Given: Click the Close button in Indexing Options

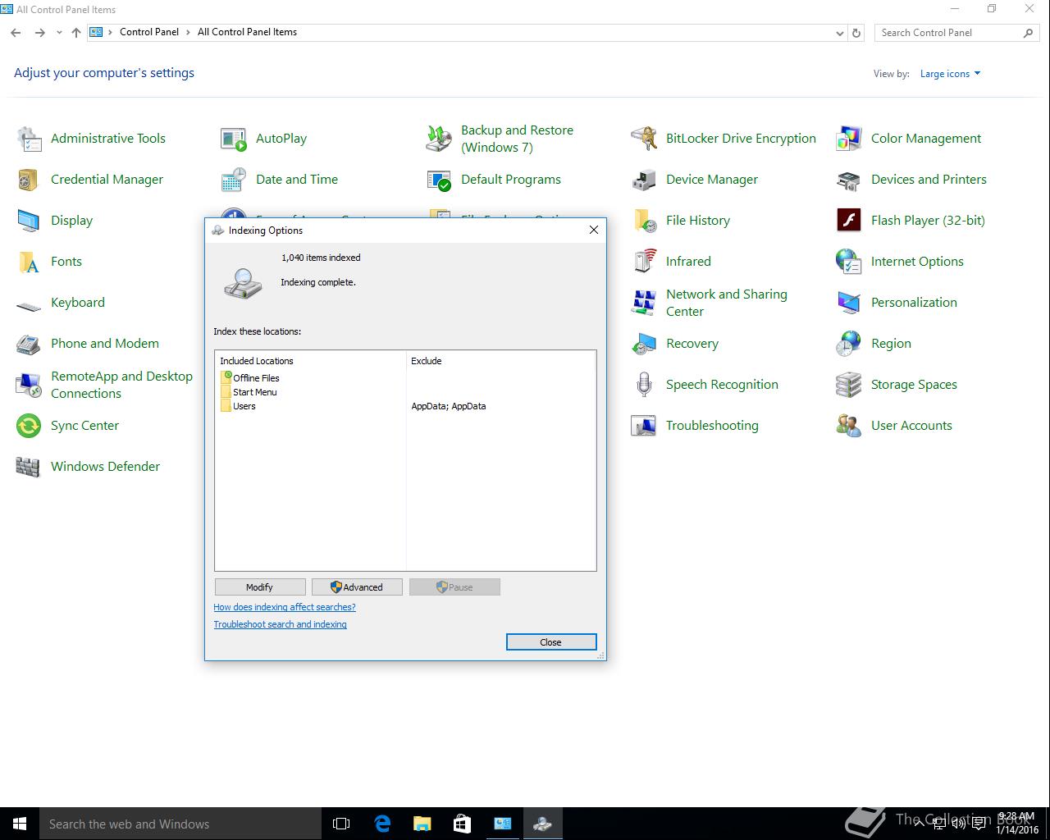Looking at the screenshot, I should [551, 642].
